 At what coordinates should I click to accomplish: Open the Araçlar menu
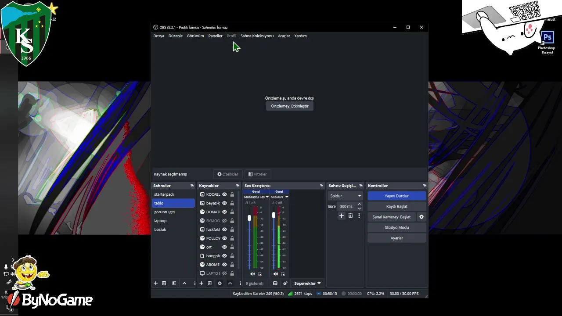[x=284, y=36]
